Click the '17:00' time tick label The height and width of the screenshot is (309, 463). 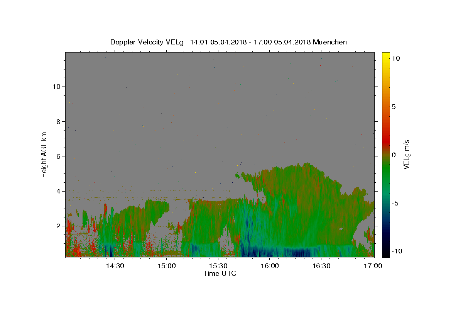[x=373, y=266]
